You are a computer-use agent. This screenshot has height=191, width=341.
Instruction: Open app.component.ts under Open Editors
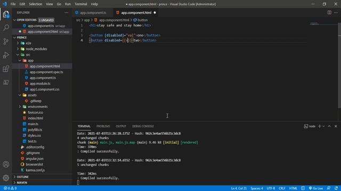40,26
